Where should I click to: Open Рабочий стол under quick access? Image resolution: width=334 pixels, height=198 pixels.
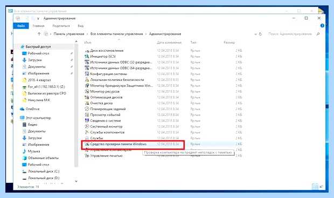coord(38,53)
